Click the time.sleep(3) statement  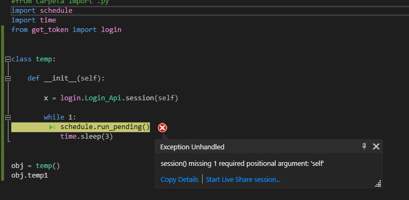(86, 137)
